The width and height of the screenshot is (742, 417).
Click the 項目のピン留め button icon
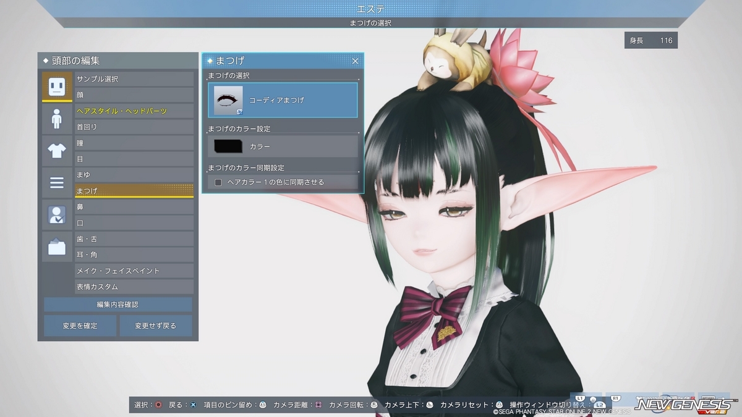[x=262, y=405]
